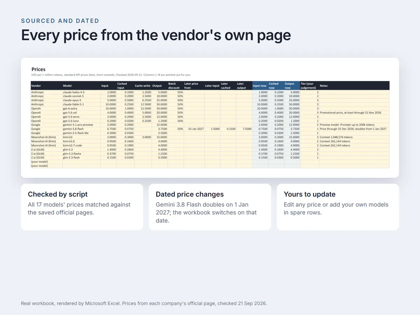The image size is (420, 315).
Task: Select the 'Preview model. Prompts up to 200k tokens' note
Action: (347, 125)
